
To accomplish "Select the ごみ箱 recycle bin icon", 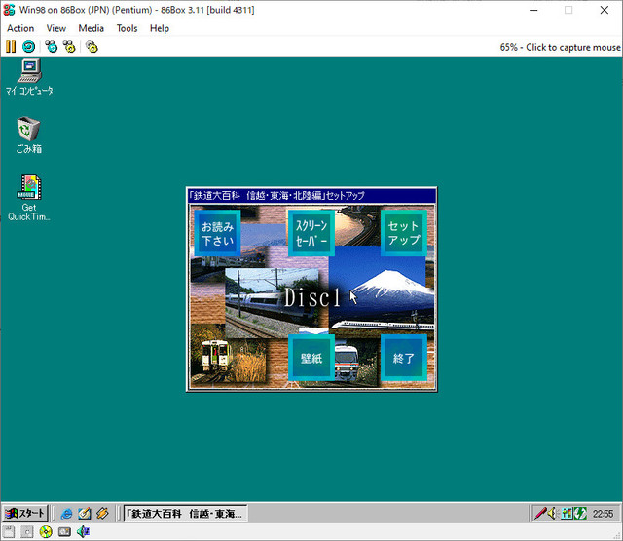I will coord(28,135).
